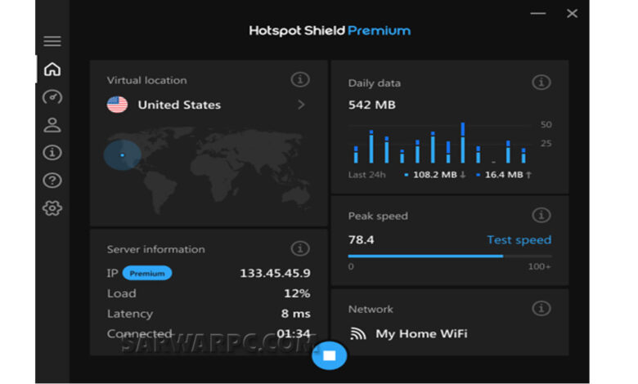Screen dimensions: 638x384
Task: Expand the United States location chevron
Action: [x=301, y=105]
